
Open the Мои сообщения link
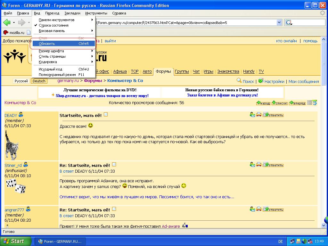tap(304, 82)
